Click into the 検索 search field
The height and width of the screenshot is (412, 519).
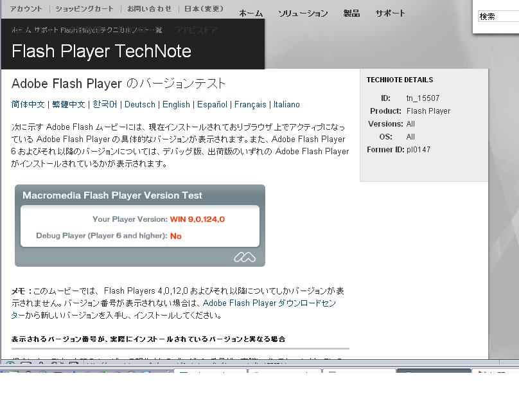click(x=498, y=17)
